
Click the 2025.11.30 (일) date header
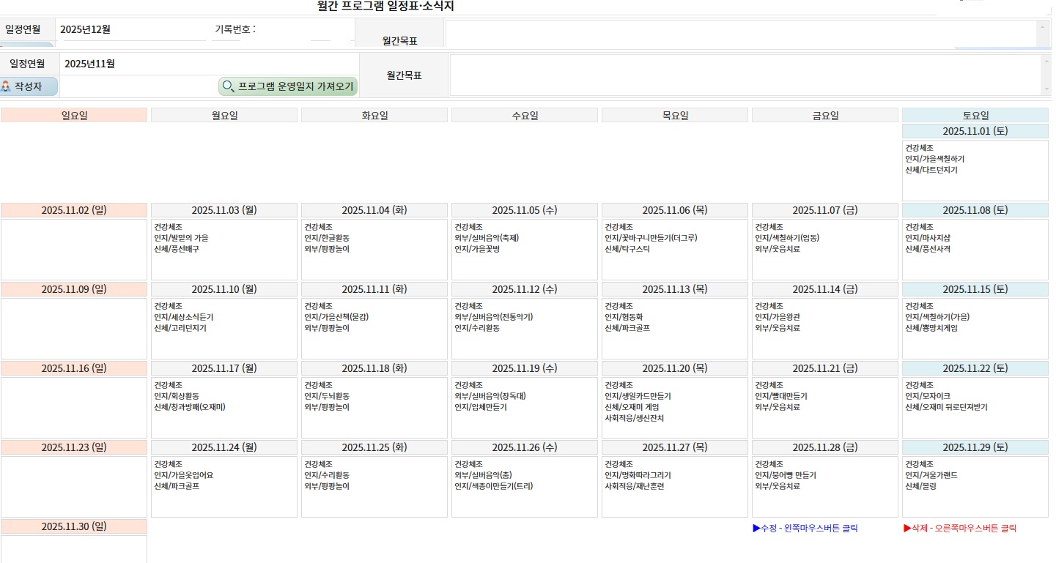click(x=73, y=526)
